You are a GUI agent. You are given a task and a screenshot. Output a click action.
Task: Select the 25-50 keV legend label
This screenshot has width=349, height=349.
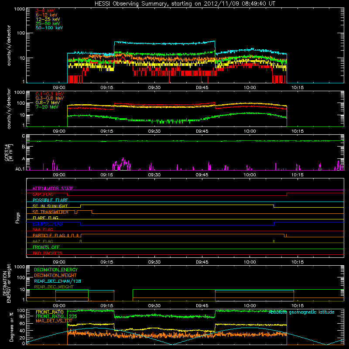[48, 24]
